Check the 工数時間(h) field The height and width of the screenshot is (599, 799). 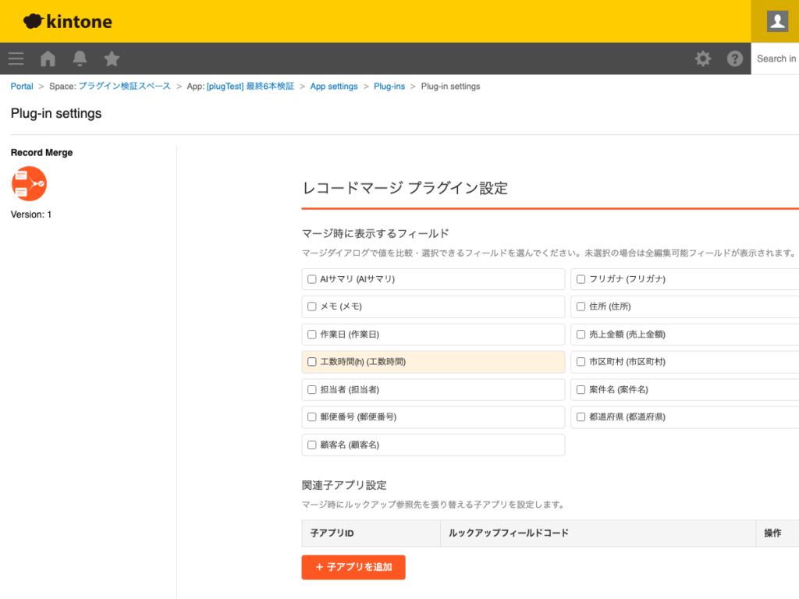click(312, 361)
